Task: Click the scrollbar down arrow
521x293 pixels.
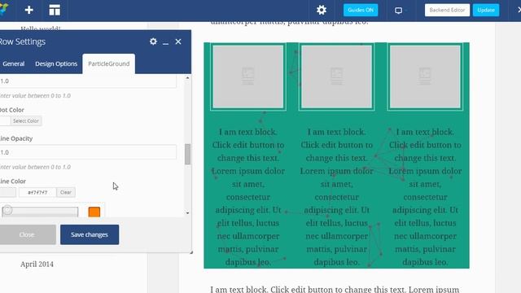Action: pyautogui.click(x=188, y=213)
